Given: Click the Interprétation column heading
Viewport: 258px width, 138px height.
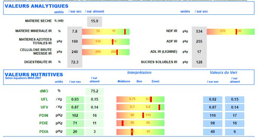Looking at the screenshot, I should [139, 73].
